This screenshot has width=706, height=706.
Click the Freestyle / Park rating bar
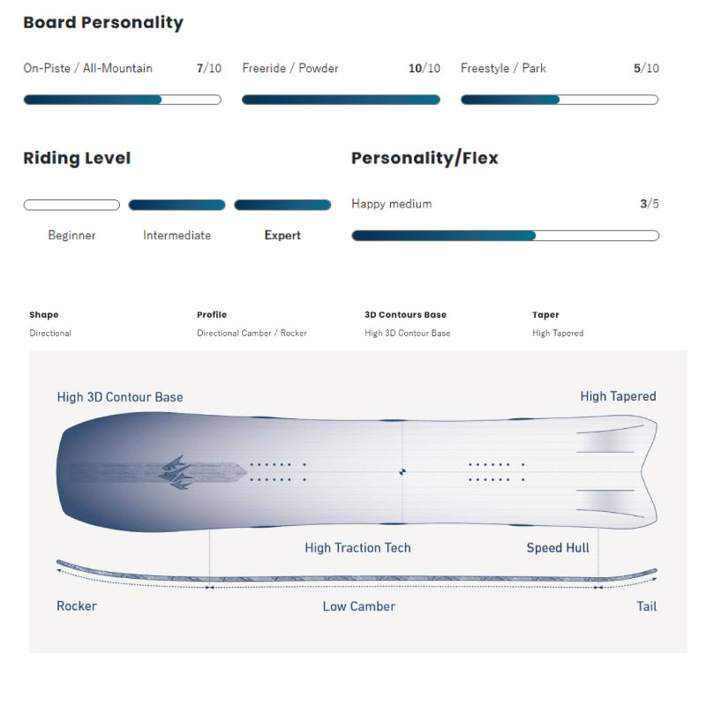tap(560, 100)
